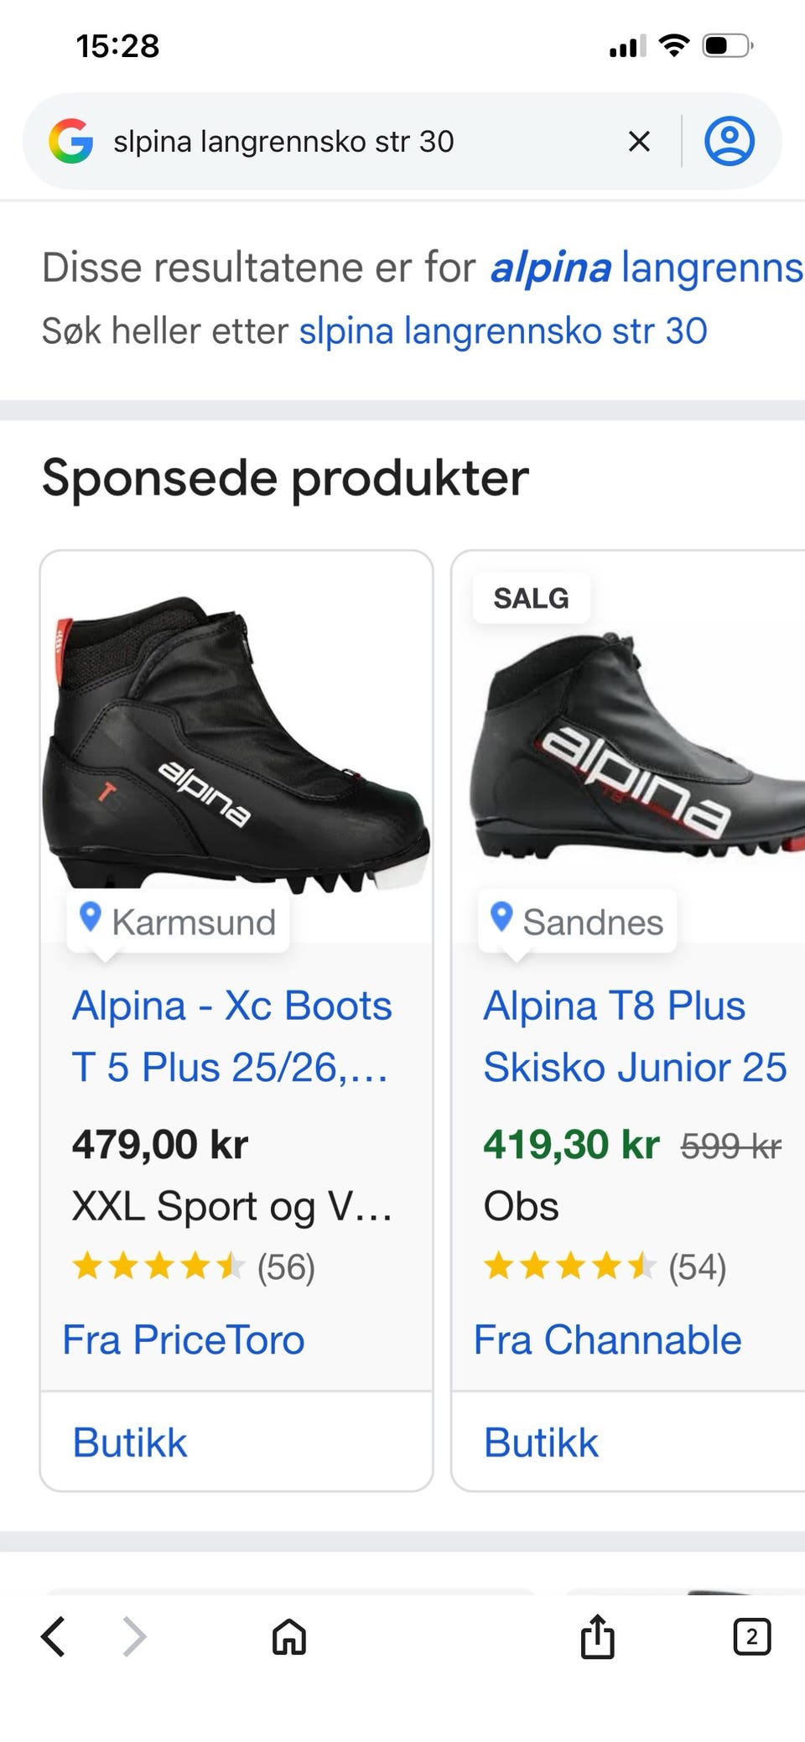
Task: Tap the forward navigation arrow
Action: point(134,1636)
